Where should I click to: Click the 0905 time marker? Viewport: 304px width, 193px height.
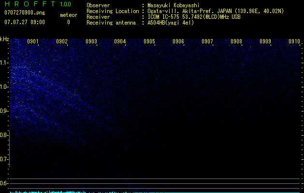tap(149, 41)
